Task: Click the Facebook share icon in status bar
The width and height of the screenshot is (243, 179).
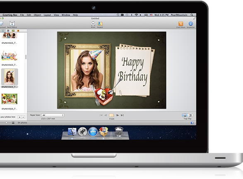Action: click(x=192, y=123)
